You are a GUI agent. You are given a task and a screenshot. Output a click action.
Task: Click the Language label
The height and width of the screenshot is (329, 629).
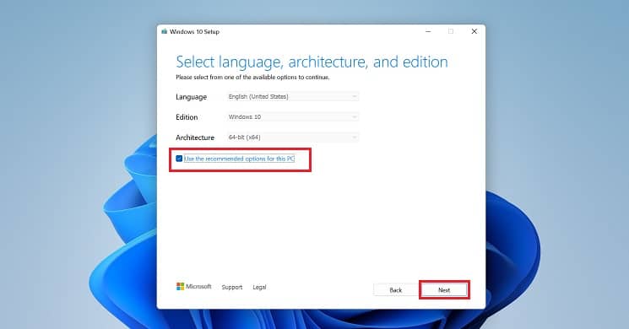pos(191,97)
